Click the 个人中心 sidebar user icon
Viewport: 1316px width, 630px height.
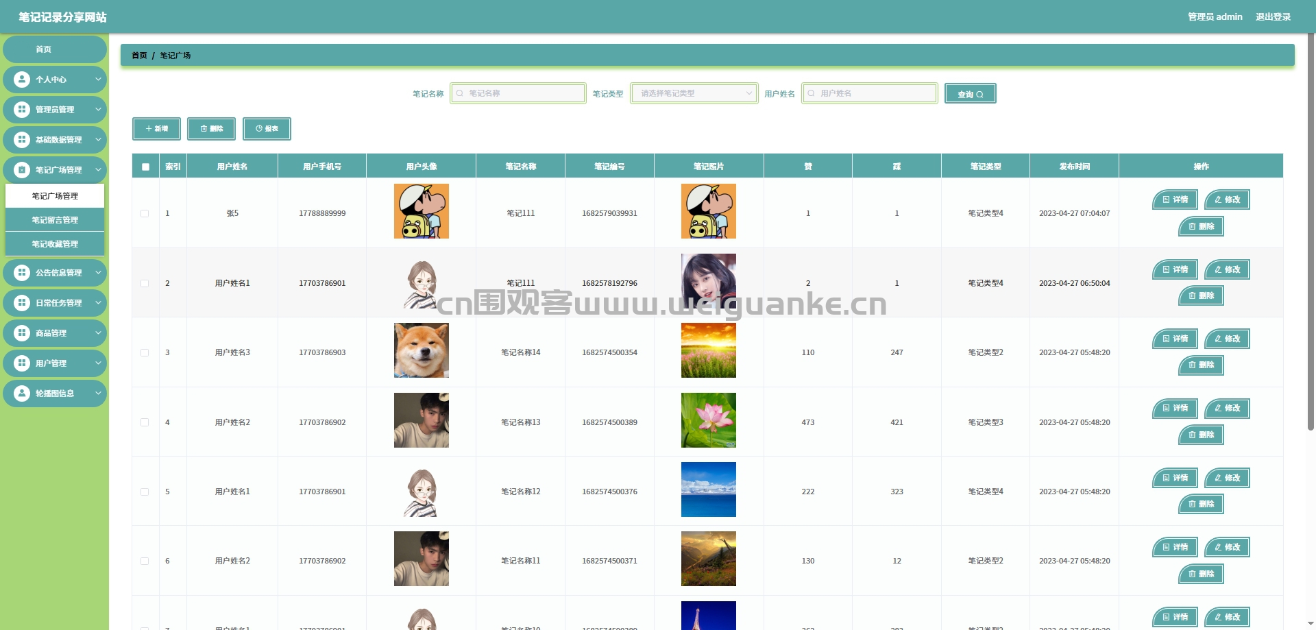22,80
